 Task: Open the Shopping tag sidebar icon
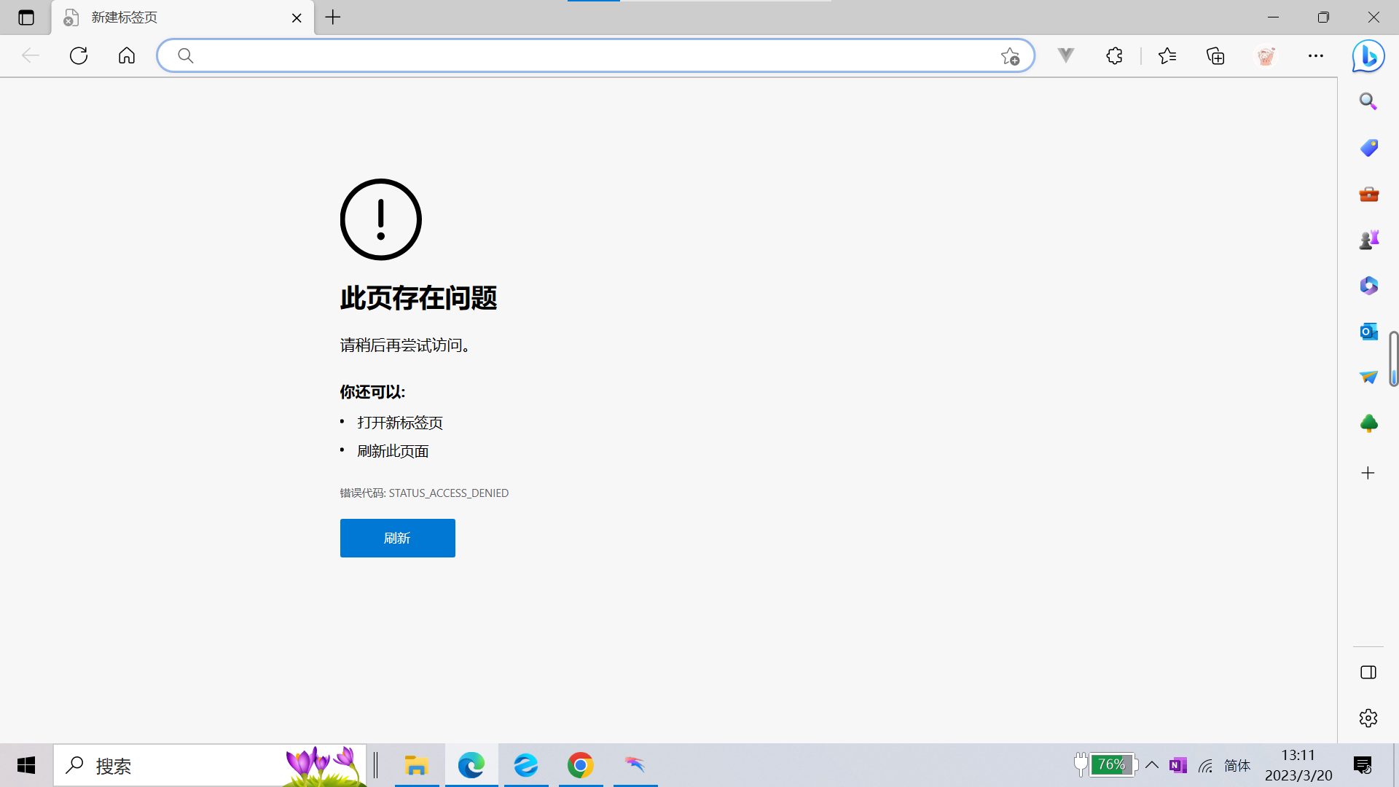(1368, 148)
